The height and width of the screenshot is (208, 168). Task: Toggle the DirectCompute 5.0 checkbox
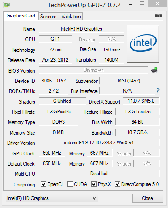117,184
